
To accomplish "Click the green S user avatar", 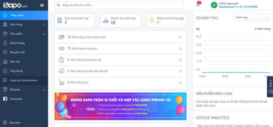I will [x=214, y=5].
